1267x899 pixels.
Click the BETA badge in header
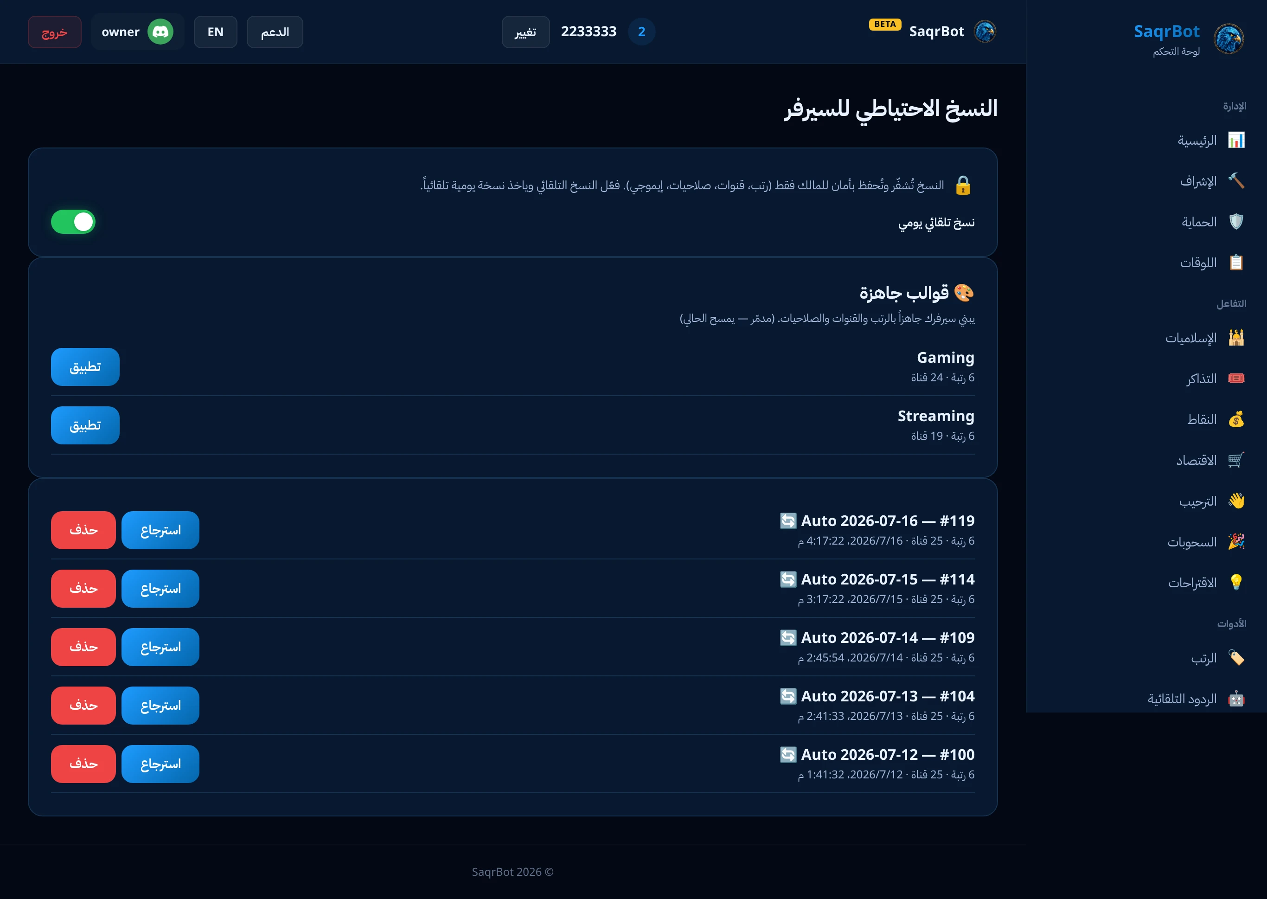pyautogui.click(x=885, y=25)
